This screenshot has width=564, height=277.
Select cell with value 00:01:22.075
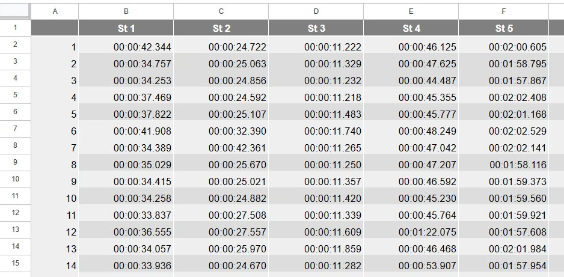coord(427,232)
